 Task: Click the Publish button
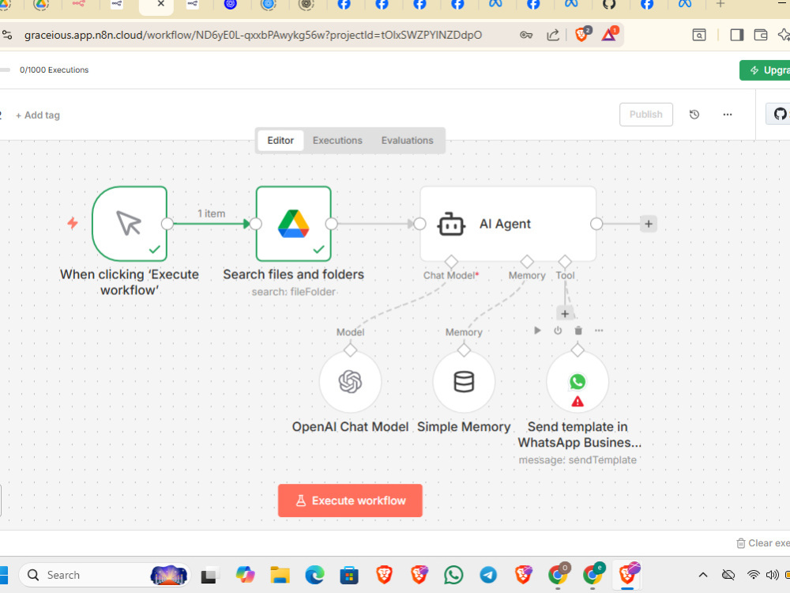point(646,115)
